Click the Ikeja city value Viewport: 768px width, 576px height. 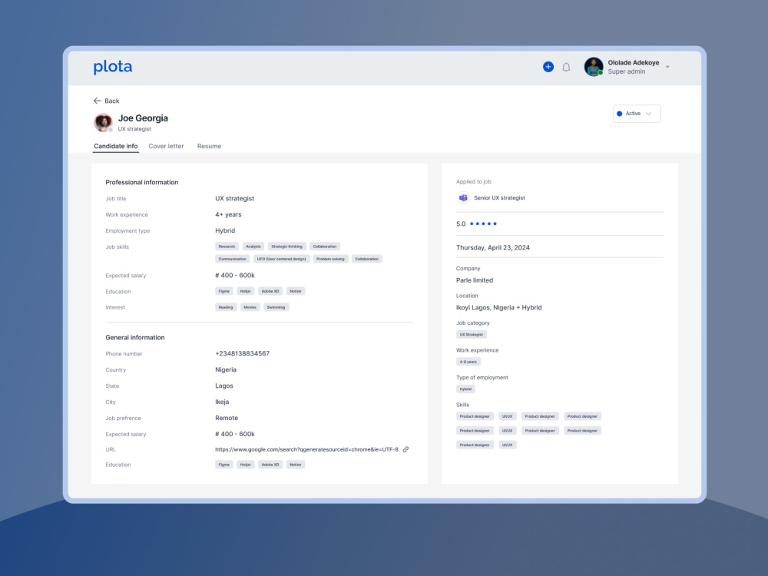tap(222, 402)
